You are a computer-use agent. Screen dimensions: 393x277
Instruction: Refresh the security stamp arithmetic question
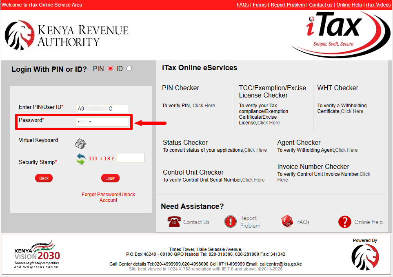[x=81, y=159]
